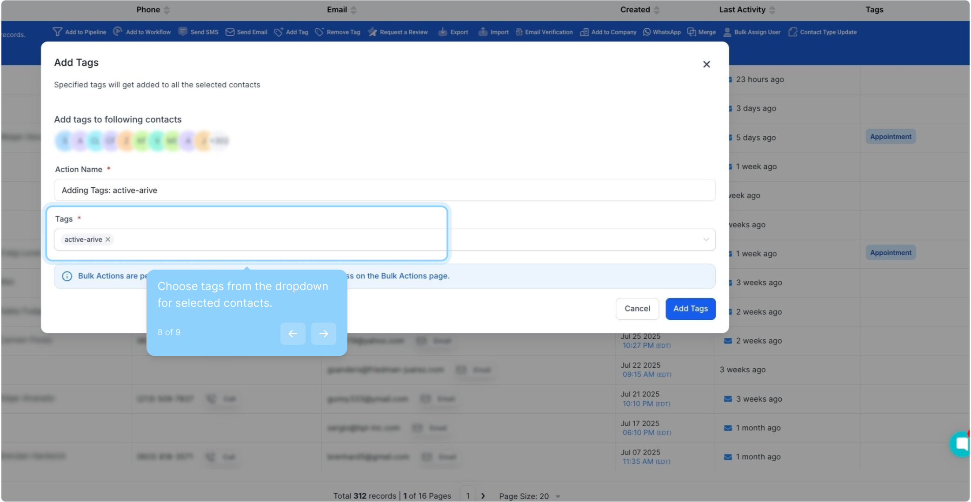The height and width of the screenshot is (502, 971).
Task: Click the Action Name input field
Action: click(384, 190)
